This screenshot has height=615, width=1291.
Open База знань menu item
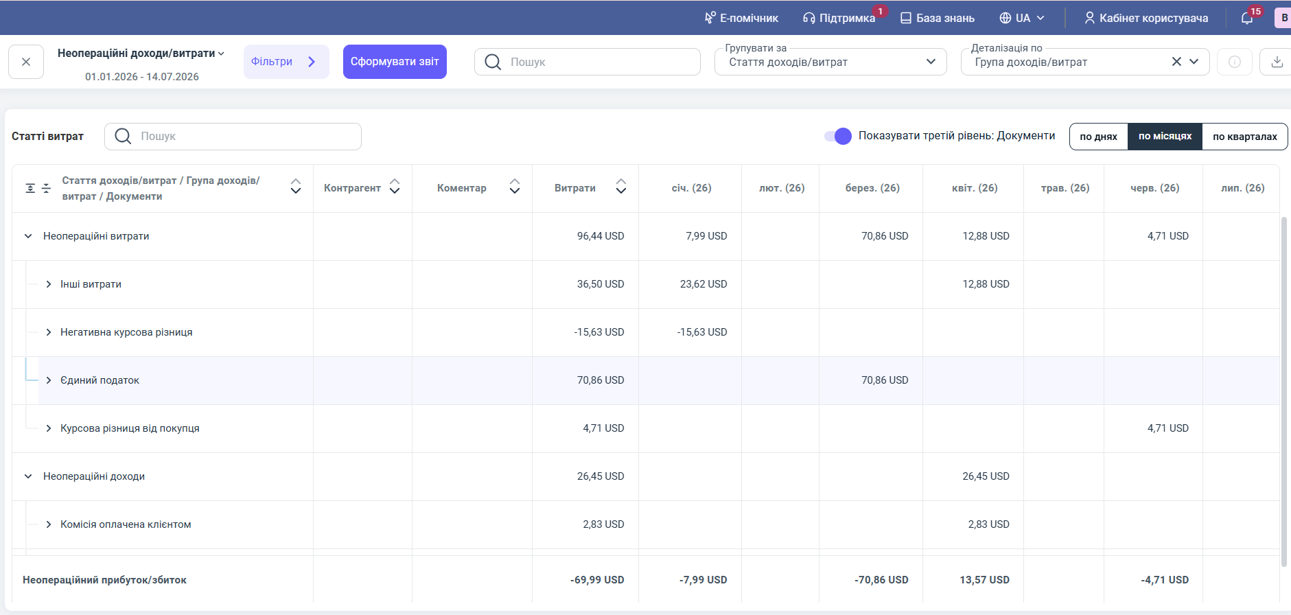coord(937,18)
